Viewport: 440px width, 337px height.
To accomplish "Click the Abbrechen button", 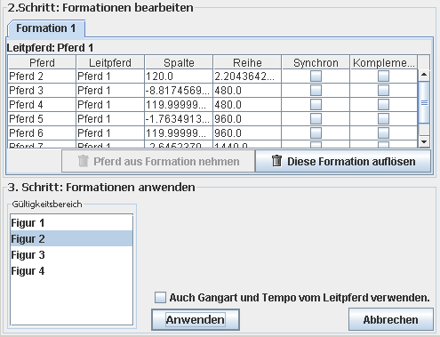I will point(390,319).
